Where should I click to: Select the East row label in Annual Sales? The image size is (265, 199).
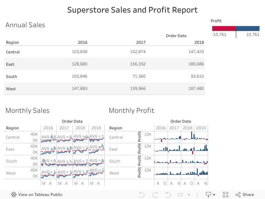(x=10, y=64)
